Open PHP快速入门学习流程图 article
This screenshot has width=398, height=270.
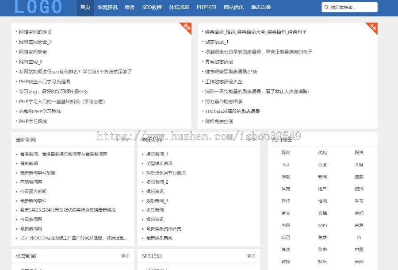(45, 81)
